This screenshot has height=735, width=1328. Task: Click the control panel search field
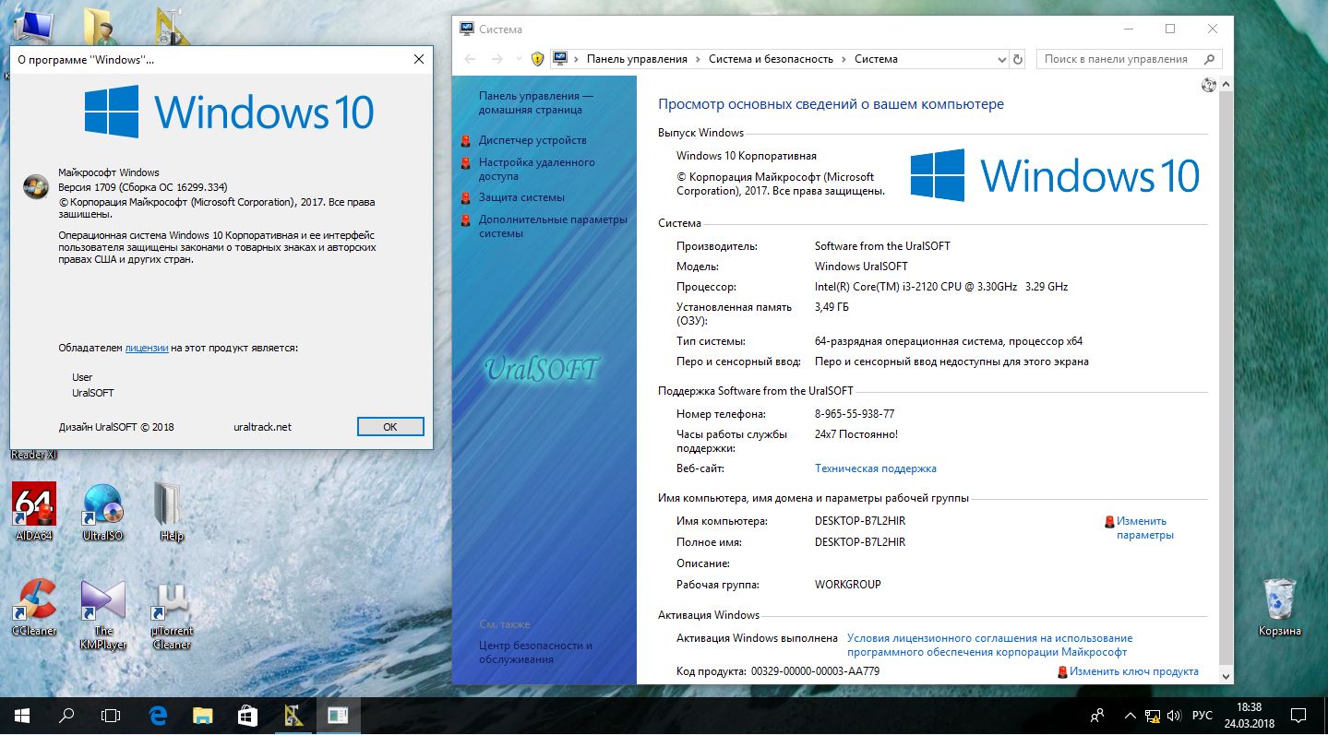1120,59
